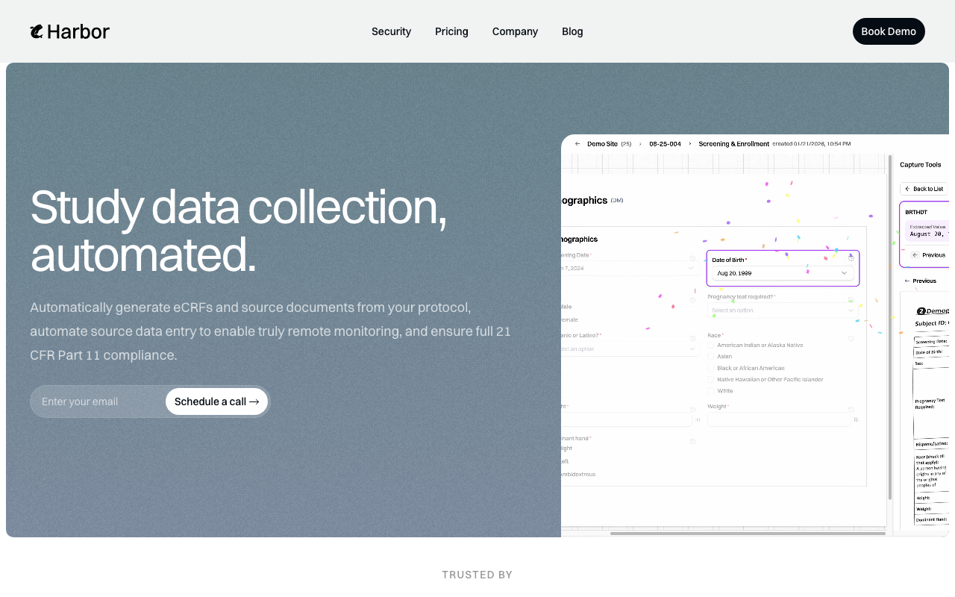Screen dimensions: 955x597
Task: Open the history icon for Screening Date
Action: tap(692, 258)
